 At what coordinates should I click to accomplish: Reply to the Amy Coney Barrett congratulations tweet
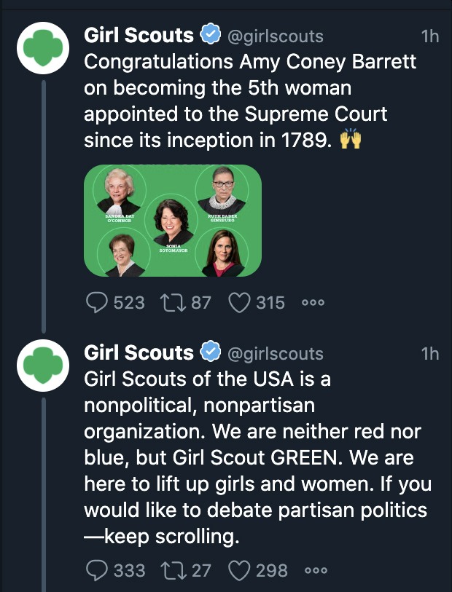97,302
